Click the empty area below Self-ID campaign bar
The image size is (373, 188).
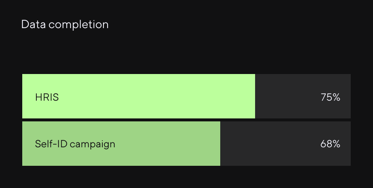pyautogui.click(x=185, y=177)
